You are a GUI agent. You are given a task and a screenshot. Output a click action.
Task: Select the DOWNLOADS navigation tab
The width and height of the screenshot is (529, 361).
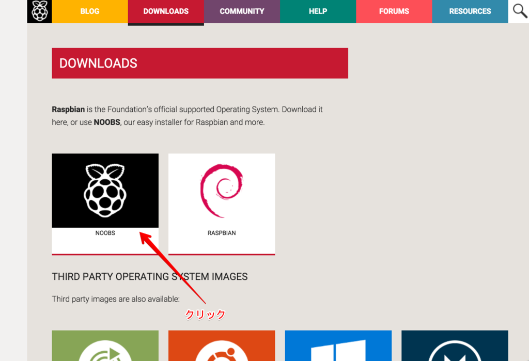click(x=166, y=11)
